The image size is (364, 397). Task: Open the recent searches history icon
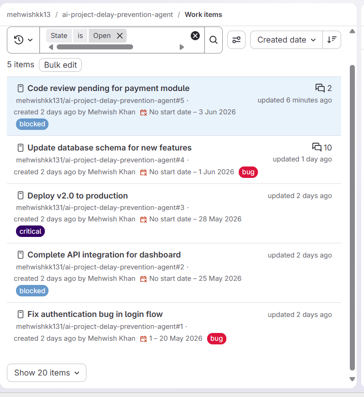(x=19, y=40)
